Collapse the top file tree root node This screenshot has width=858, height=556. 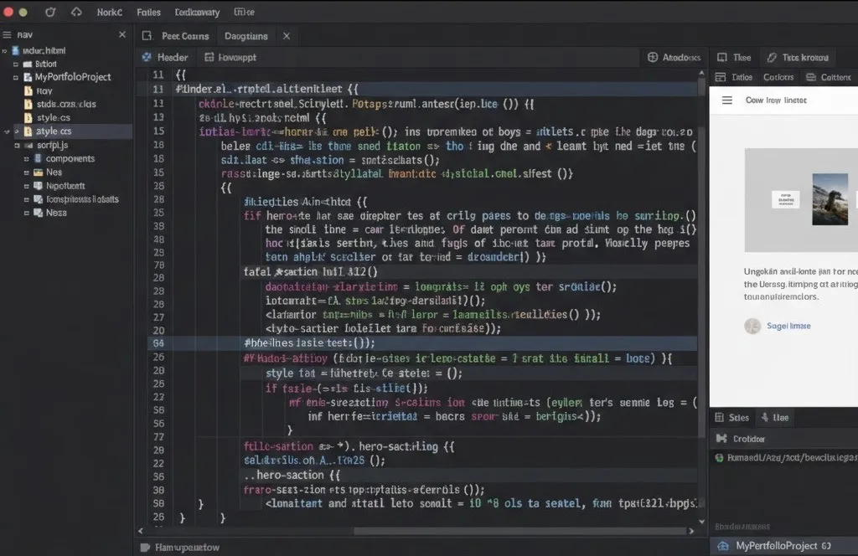(5, 50)
